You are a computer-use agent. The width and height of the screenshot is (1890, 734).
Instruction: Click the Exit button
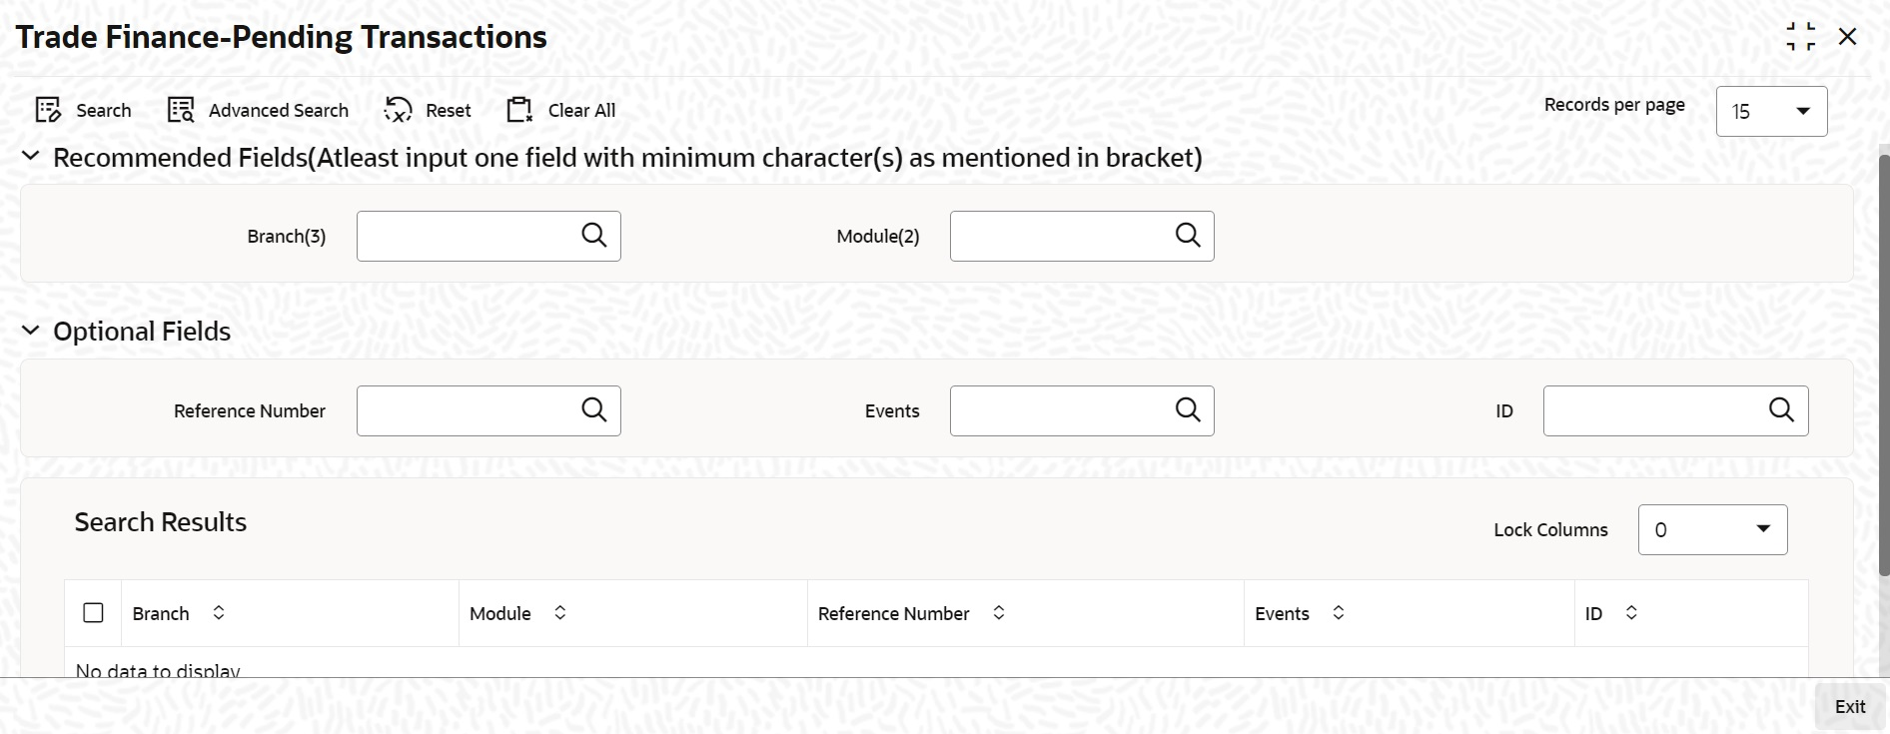point(1850,706)
